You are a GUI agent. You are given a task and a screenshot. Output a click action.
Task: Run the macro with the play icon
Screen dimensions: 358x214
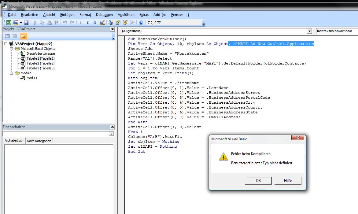pyautogui.click(x=81, y=23)
